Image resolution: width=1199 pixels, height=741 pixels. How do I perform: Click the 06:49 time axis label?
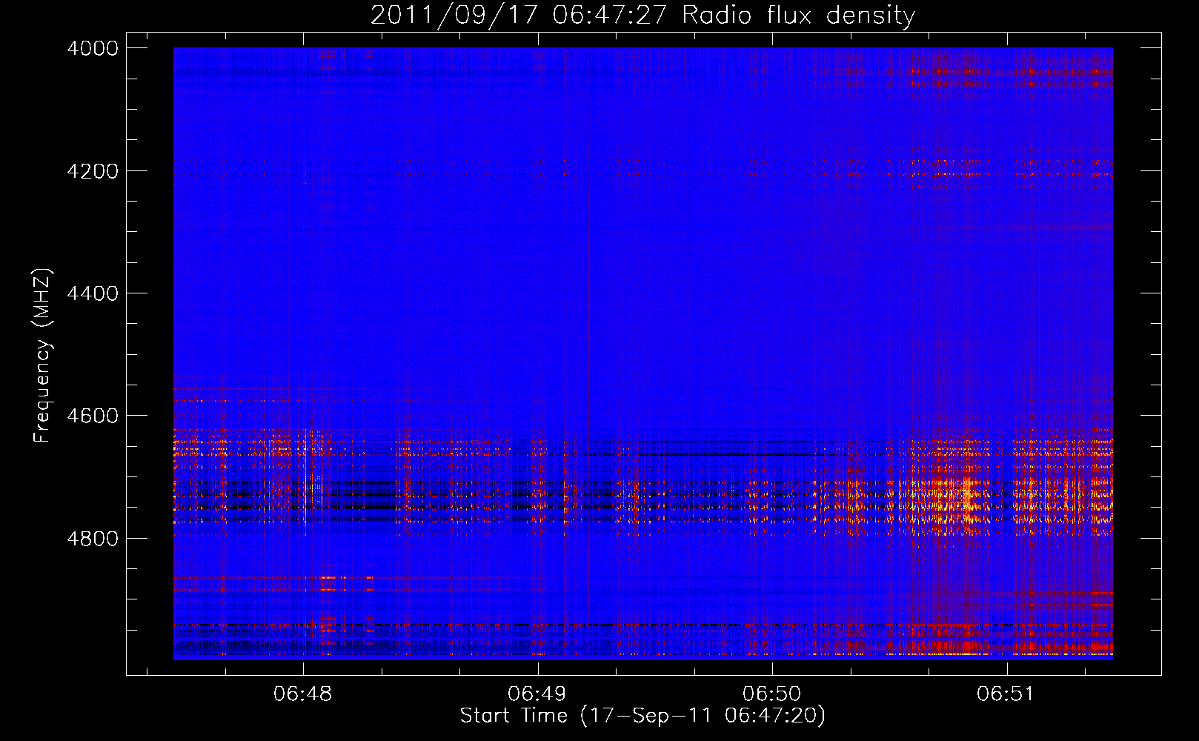537,694
